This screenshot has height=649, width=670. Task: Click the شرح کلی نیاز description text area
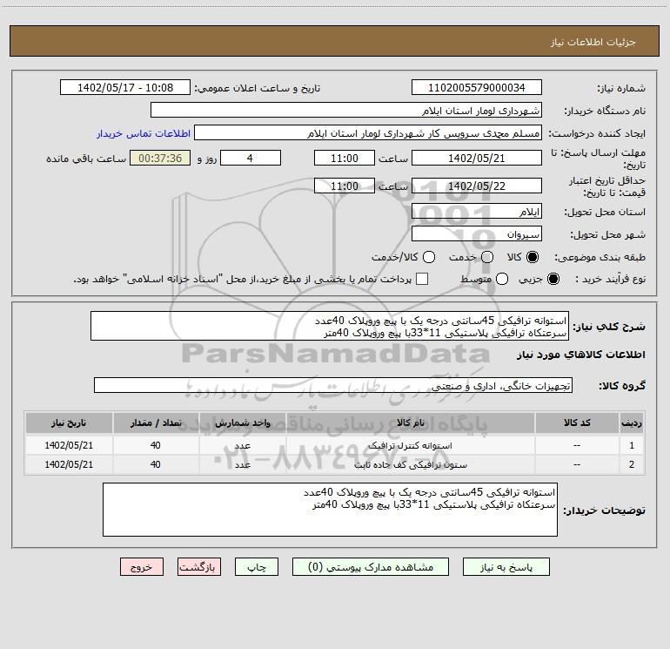(330, 326)
